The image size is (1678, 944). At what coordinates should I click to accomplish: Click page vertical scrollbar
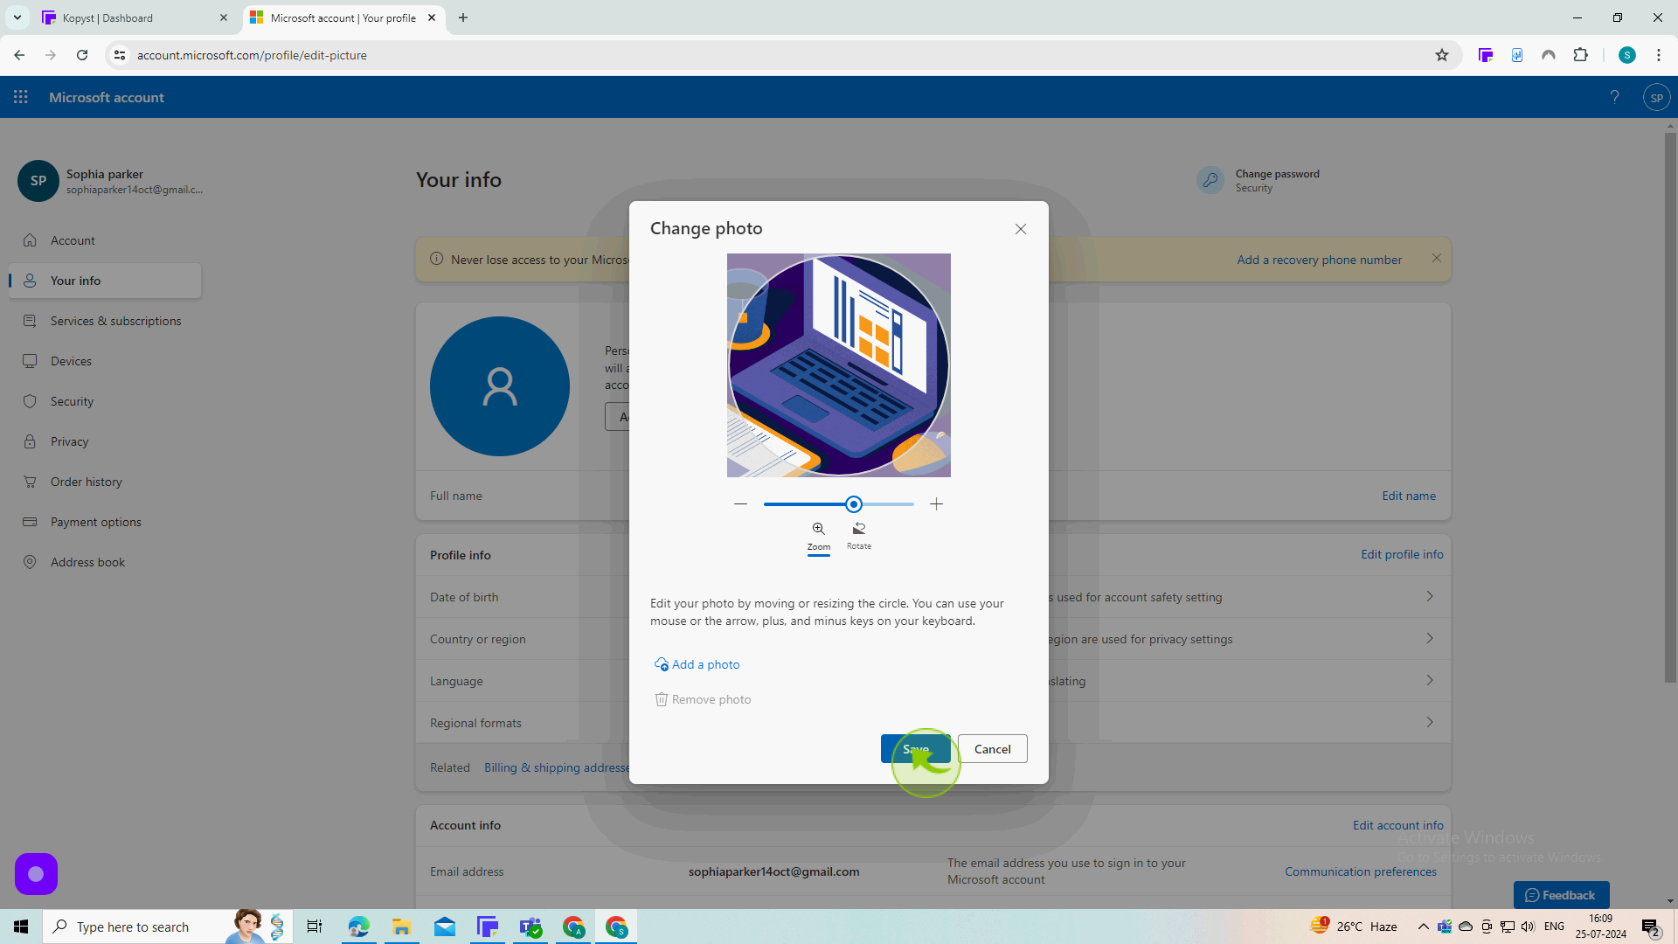[x=1670, y=406]
